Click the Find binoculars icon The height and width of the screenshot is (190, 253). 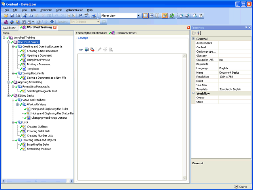tap(80, 16)
